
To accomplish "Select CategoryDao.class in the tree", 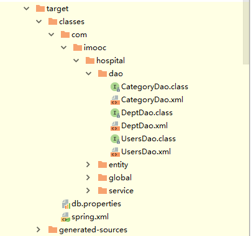I will pyautogui.click(x=155, y=87).
